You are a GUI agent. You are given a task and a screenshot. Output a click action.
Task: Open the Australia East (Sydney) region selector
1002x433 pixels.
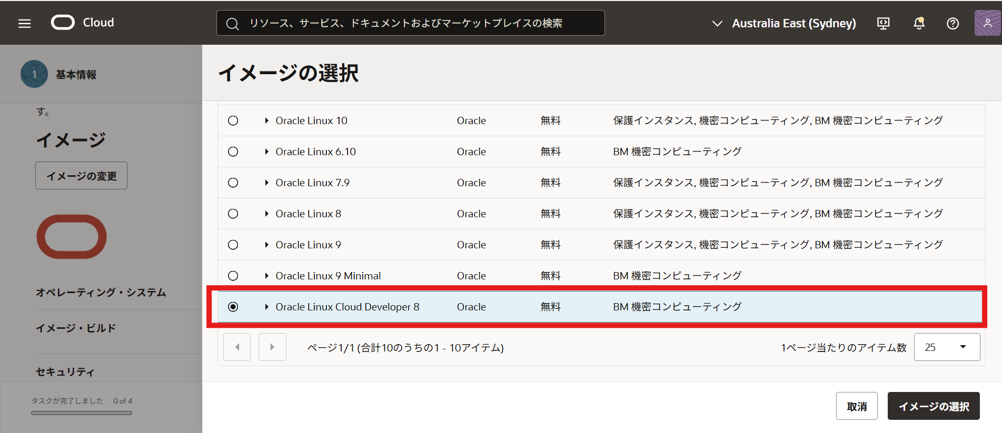pyautogui.click(x=783, y=23)
